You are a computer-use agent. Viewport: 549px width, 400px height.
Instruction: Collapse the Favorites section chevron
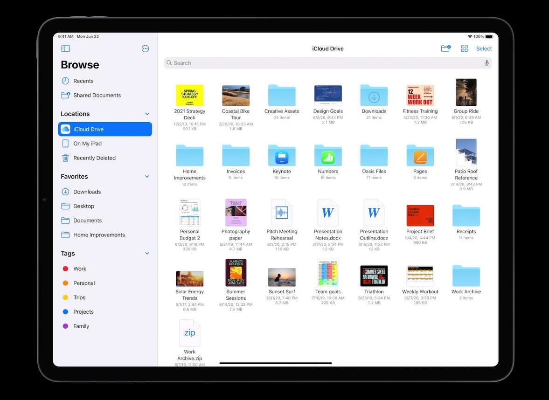(x=147, y=177)
